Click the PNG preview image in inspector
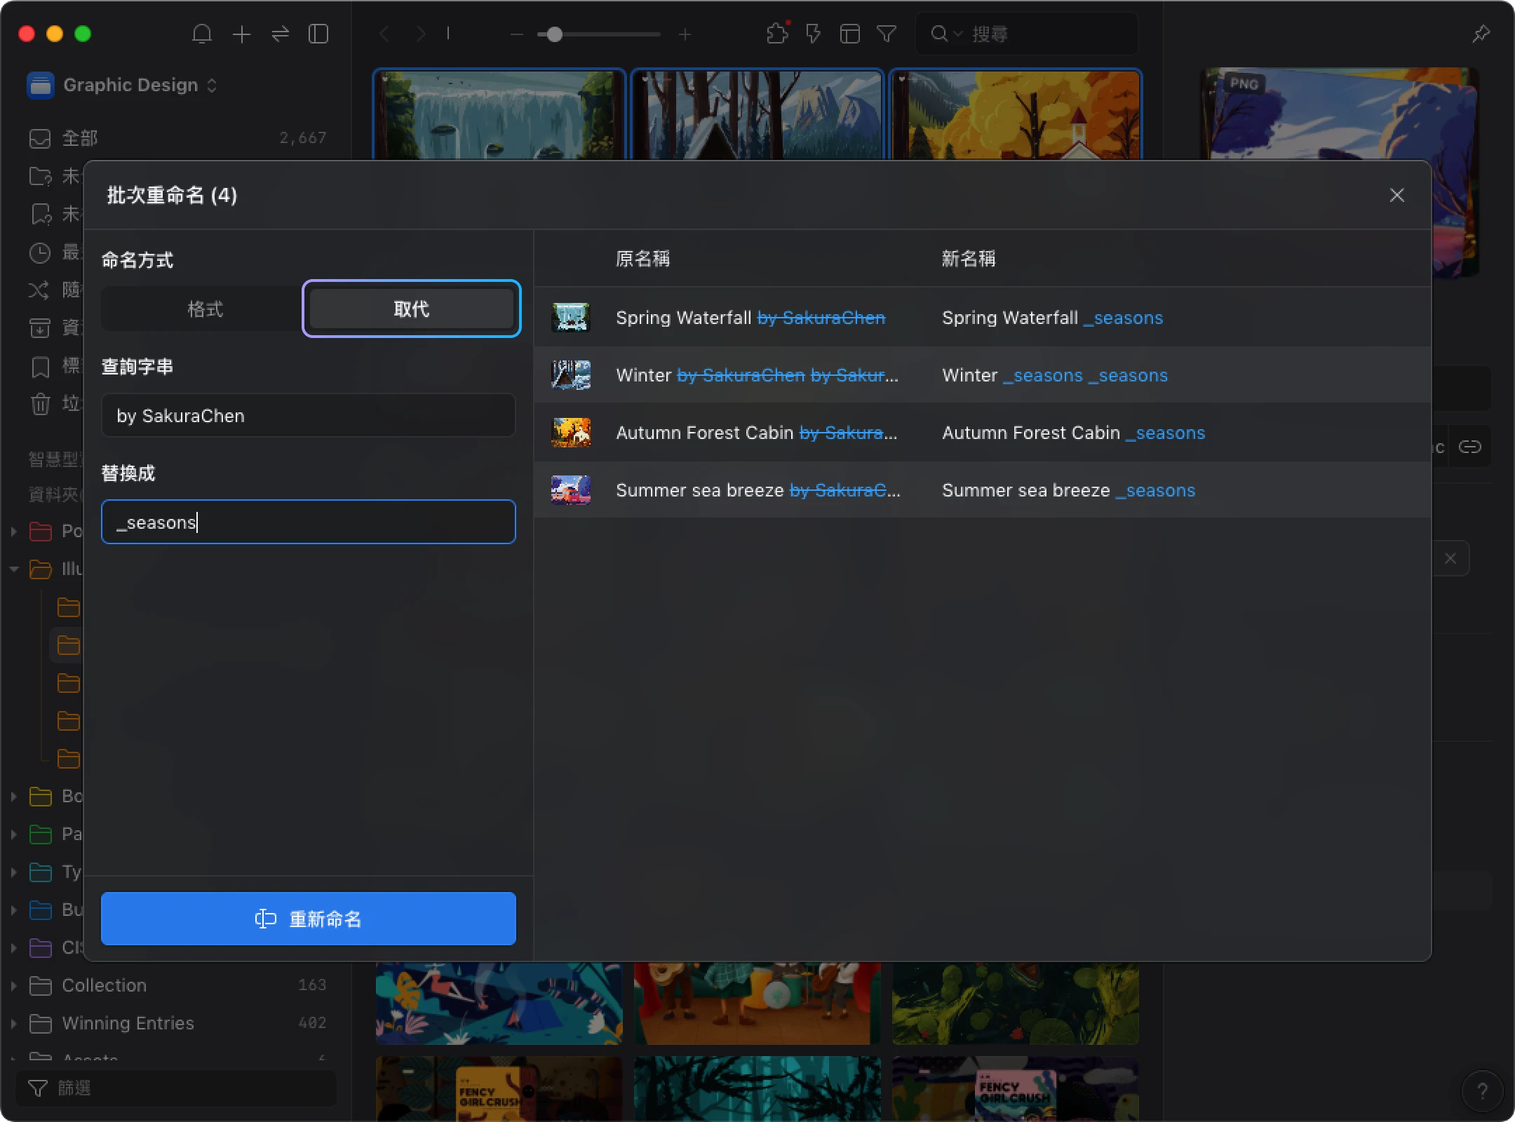 (1340, 115)
